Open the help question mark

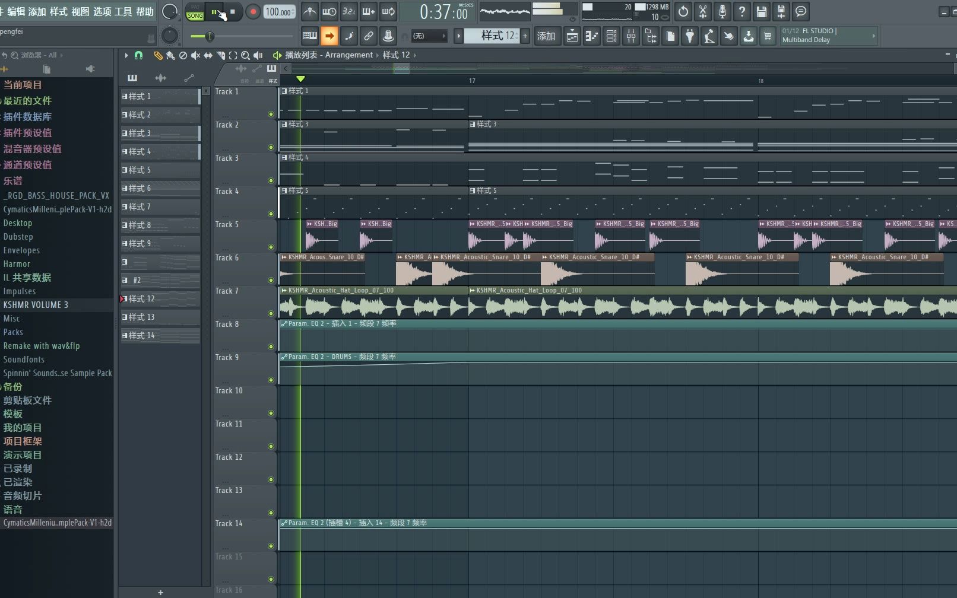pyautogui.click(x=742, y=11)
